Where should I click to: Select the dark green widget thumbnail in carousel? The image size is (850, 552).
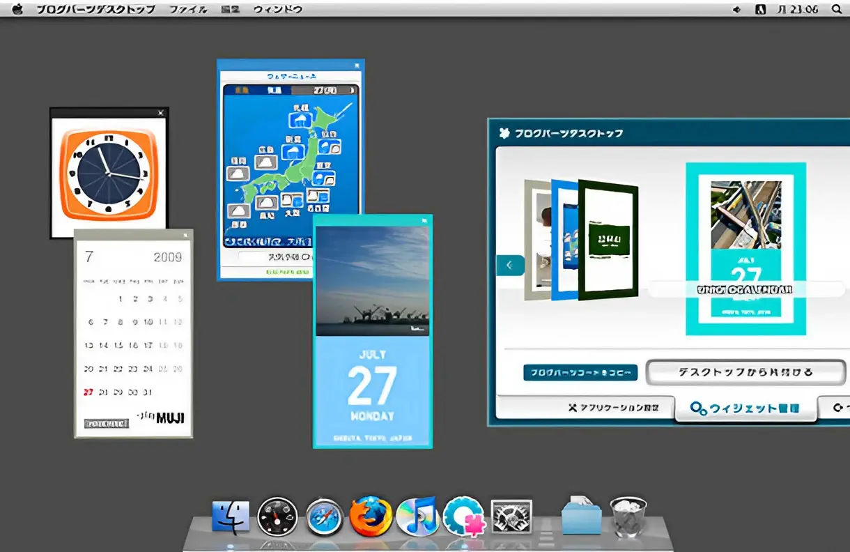[610, 238]
